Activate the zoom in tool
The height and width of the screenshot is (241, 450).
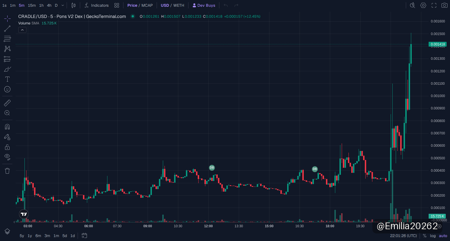click(7, 113)
